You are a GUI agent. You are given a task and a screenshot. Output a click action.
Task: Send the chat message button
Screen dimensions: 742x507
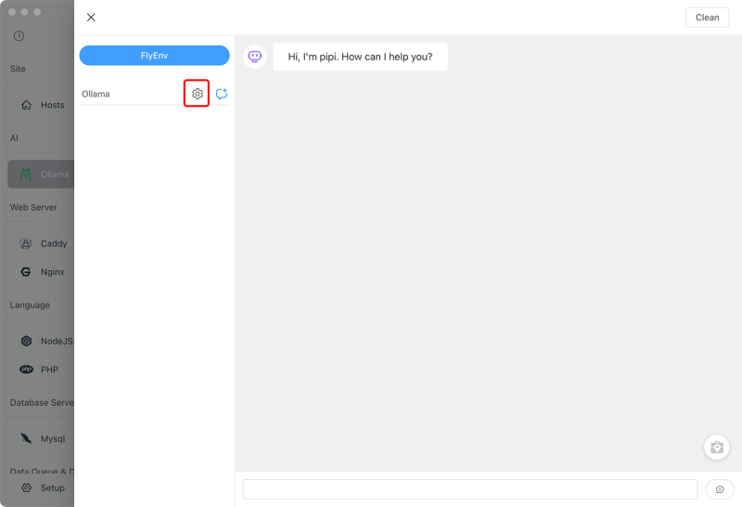[720, 489]
